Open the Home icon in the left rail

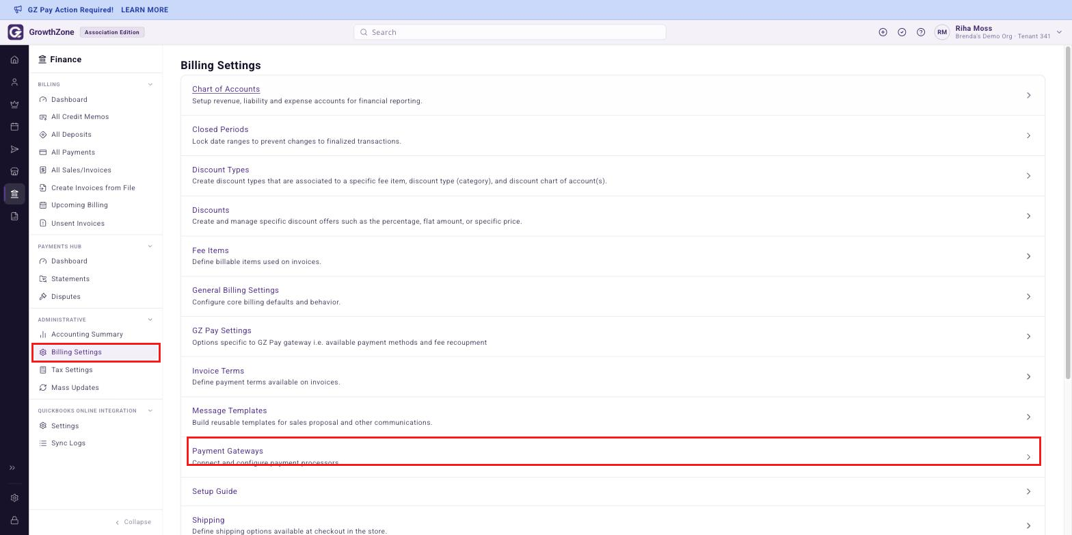(x=14, y=60)
